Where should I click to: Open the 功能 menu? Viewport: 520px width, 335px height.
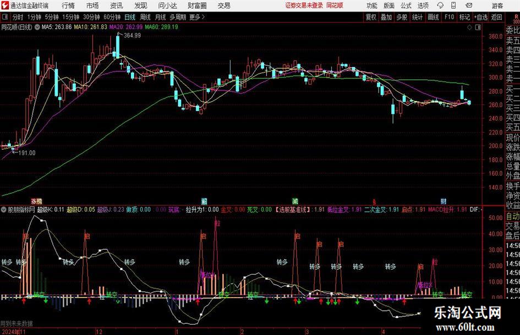pyautogui.click(x=372, y=6)
